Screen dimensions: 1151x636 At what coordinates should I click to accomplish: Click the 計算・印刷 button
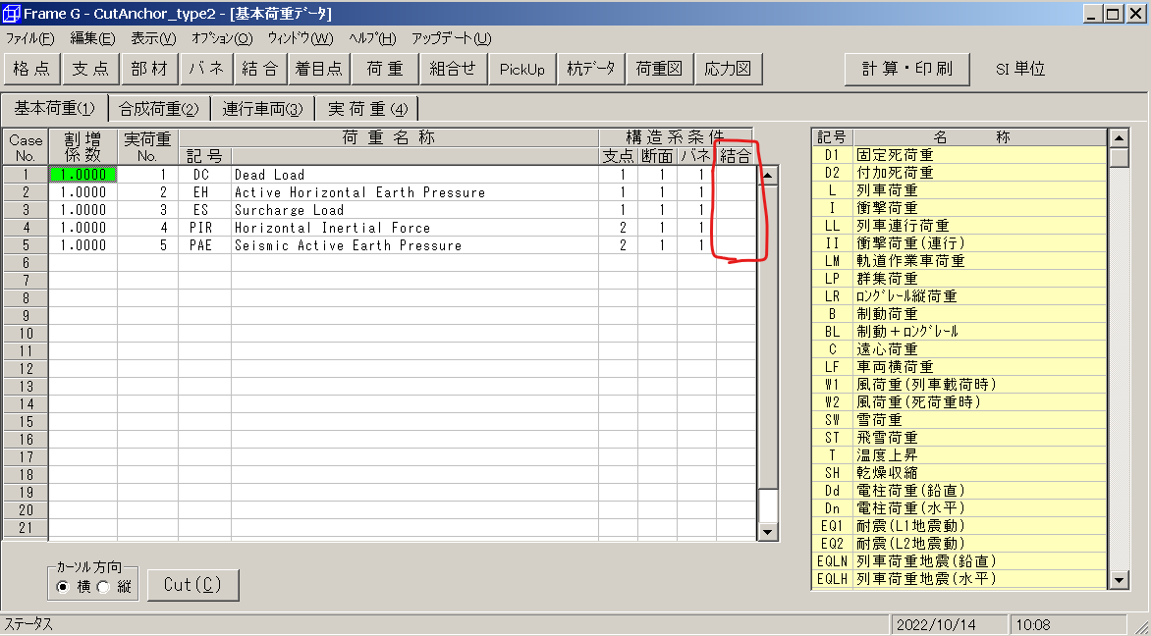click(907, 69)
